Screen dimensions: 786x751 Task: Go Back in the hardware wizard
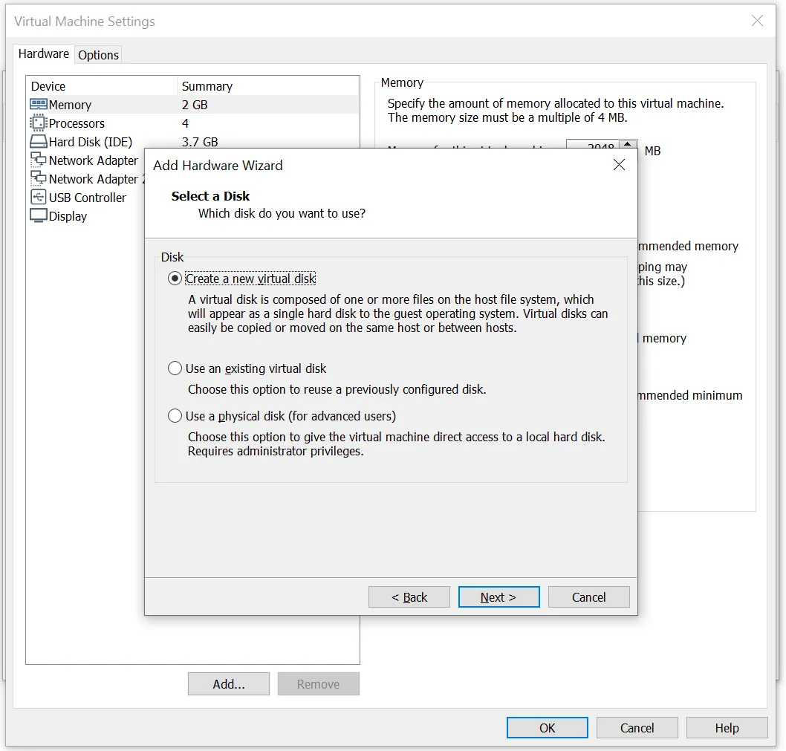(409, 597)
